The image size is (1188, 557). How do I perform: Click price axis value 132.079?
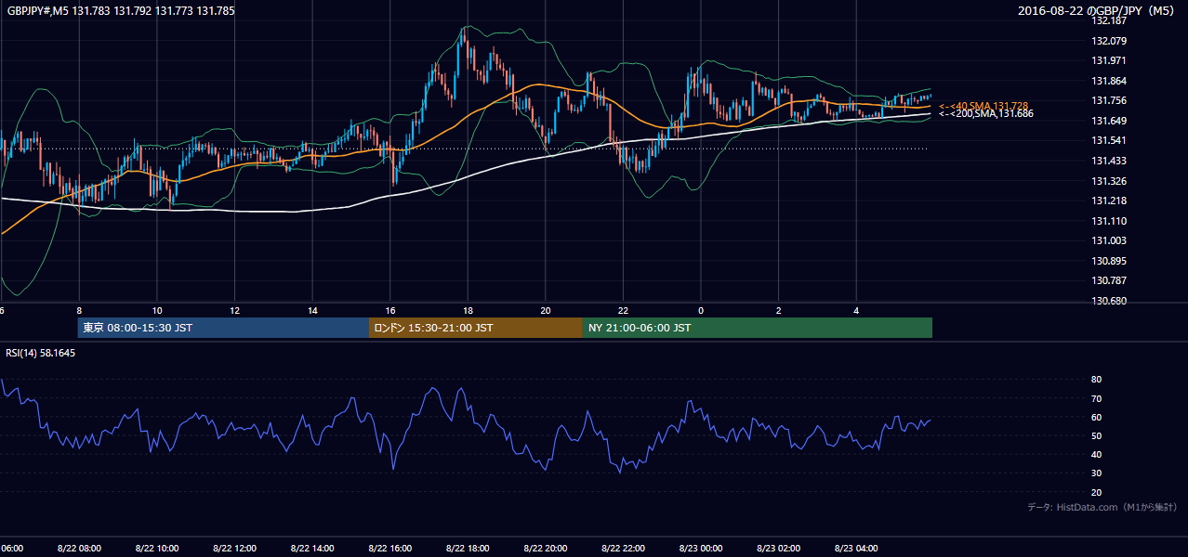click(x=1108, y=41)
